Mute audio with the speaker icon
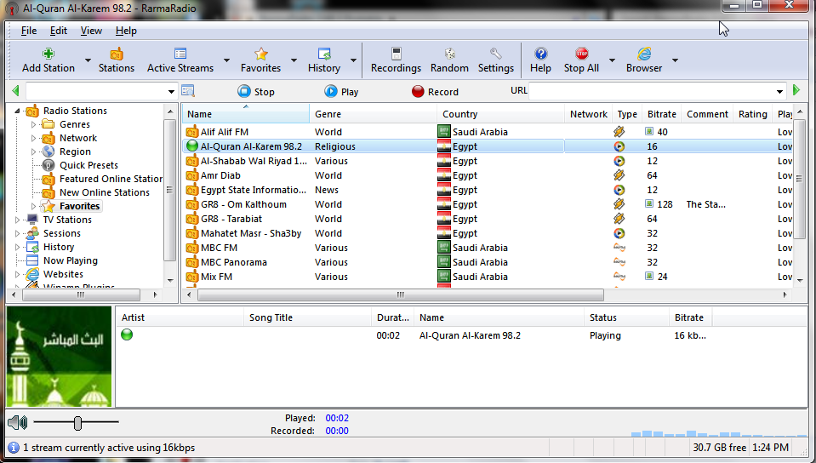 pos(18,422)
